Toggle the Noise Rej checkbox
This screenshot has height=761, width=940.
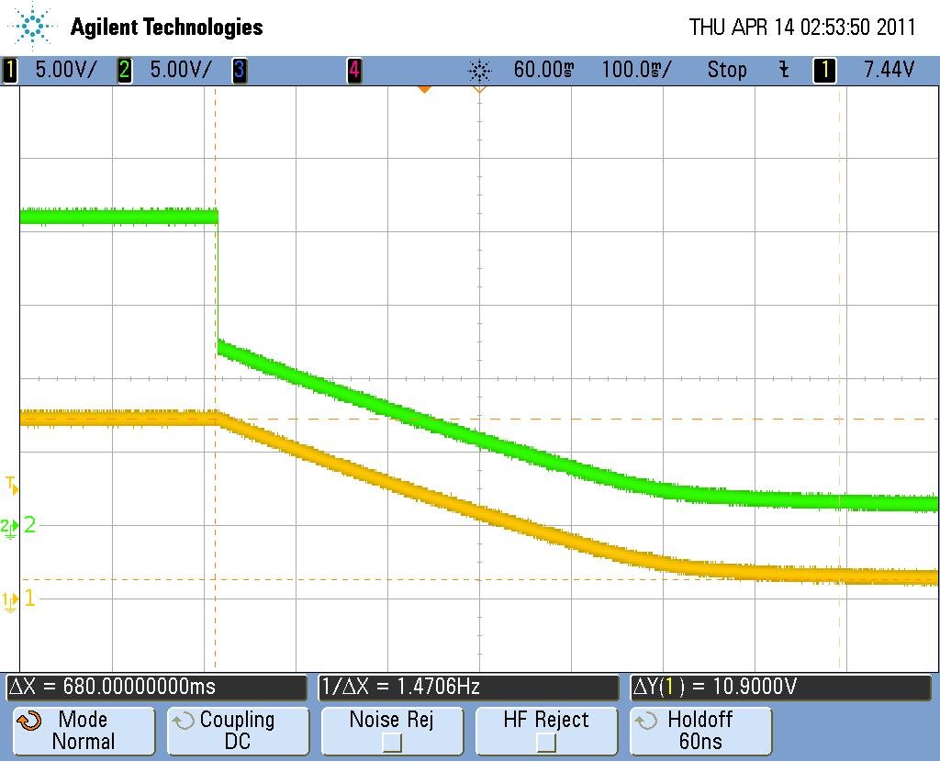point(391,743)
